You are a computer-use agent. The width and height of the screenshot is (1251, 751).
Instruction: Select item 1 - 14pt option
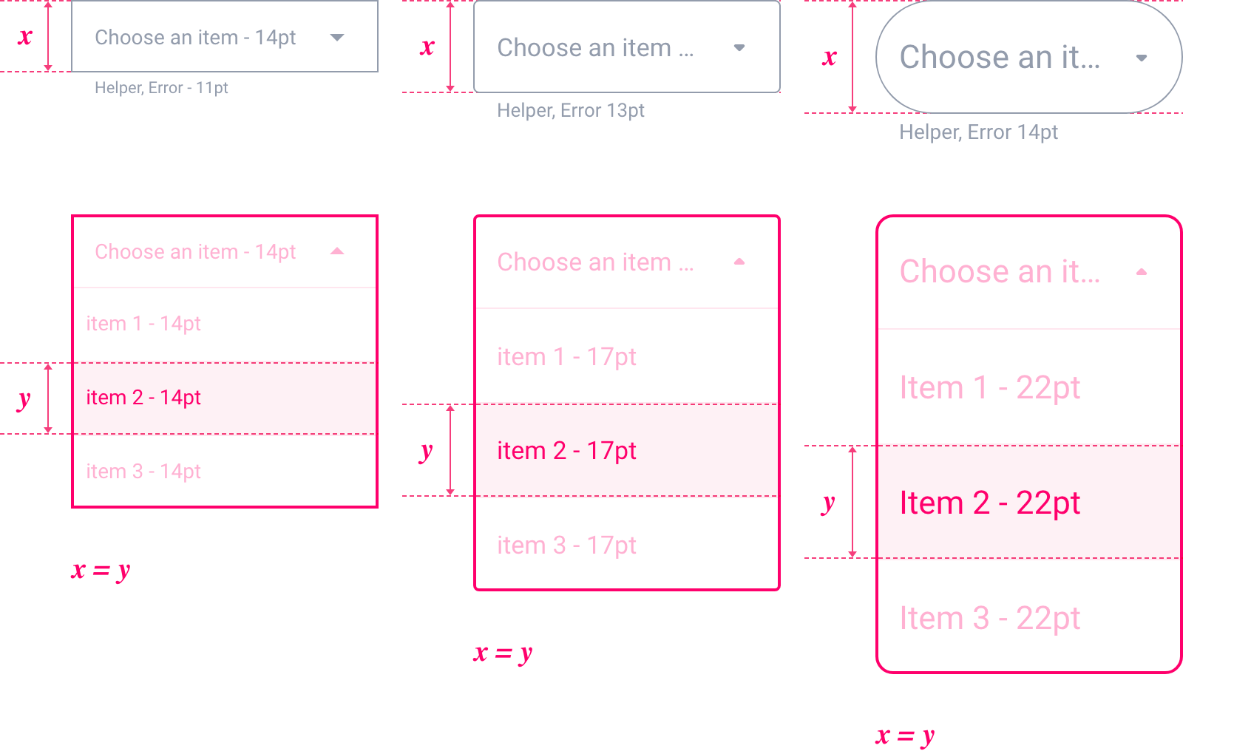pyautogui.click(x=143, y=323)
